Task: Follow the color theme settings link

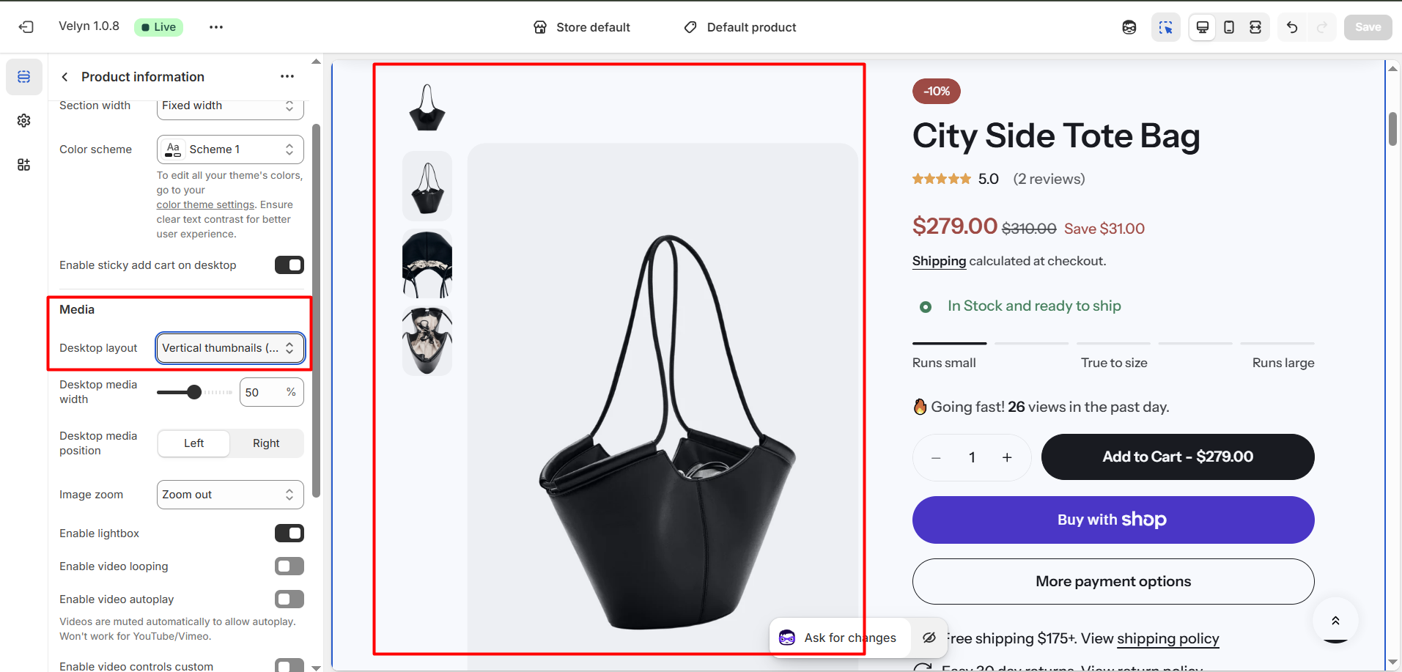Action: pyautogui.click(x=205, y=205)
